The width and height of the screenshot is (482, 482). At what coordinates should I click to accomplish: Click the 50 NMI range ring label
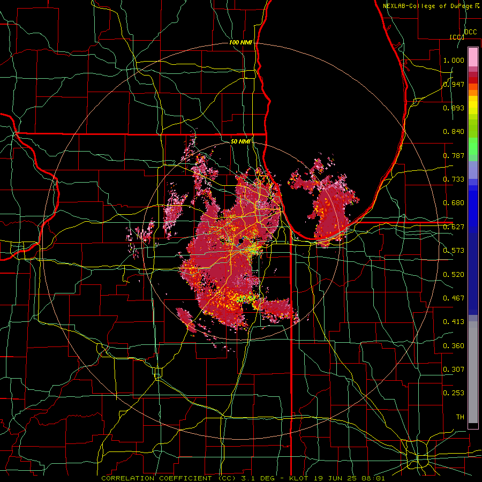pos(240,141)
